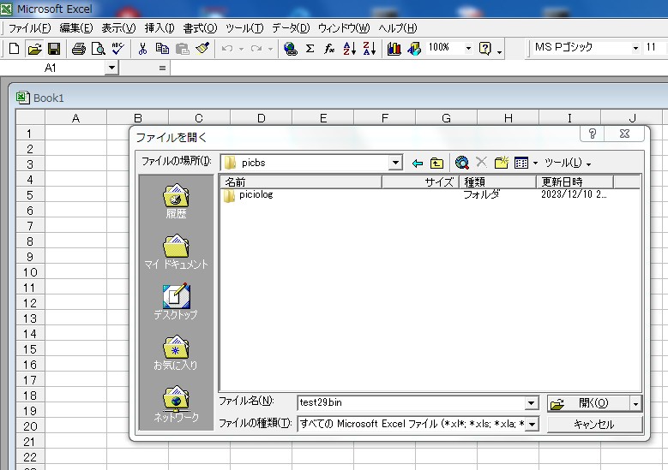Click the Sort Ascending A-Z icon
668x470 pixels.
[349, 49]
